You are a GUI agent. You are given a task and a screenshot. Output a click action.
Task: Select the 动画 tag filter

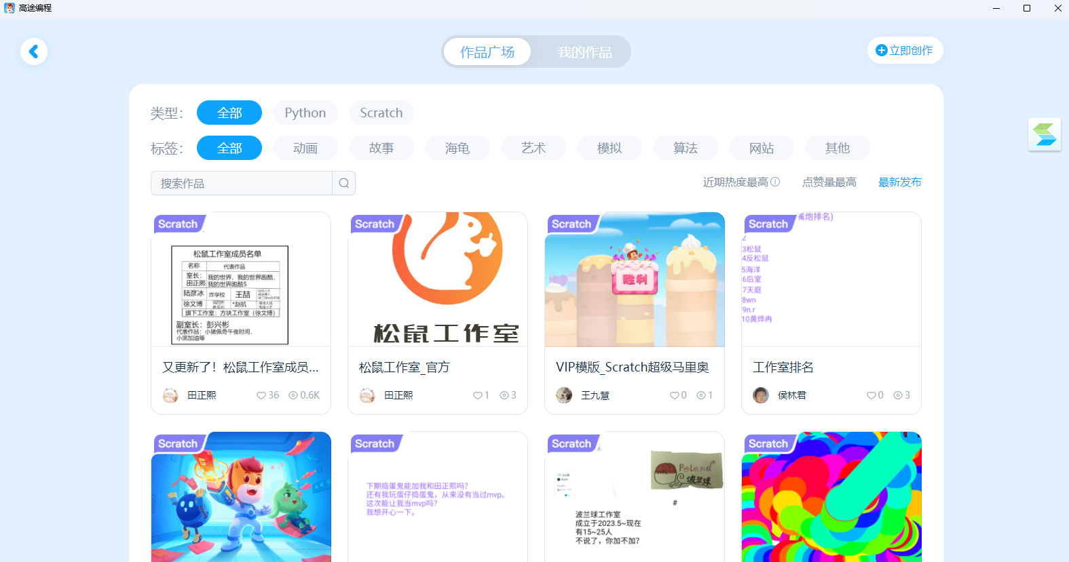305,148
